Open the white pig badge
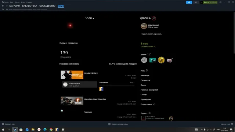 (170, 60)
